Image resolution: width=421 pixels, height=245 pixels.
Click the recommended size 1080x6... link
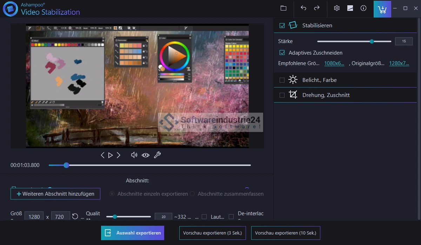[x=334, y=63]
